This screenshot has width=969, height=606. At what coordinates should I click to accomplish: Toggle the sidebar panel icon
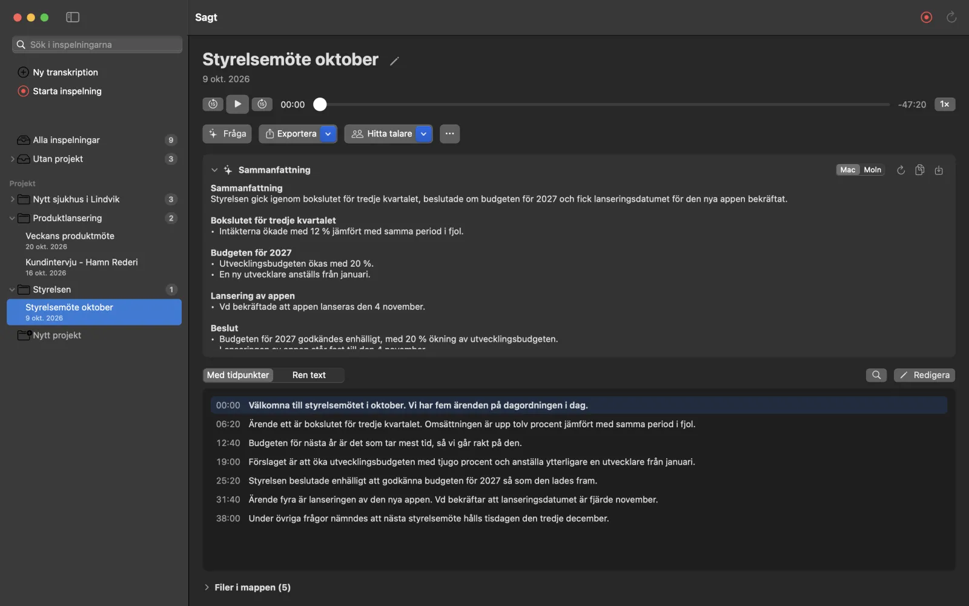coord(73,17)
